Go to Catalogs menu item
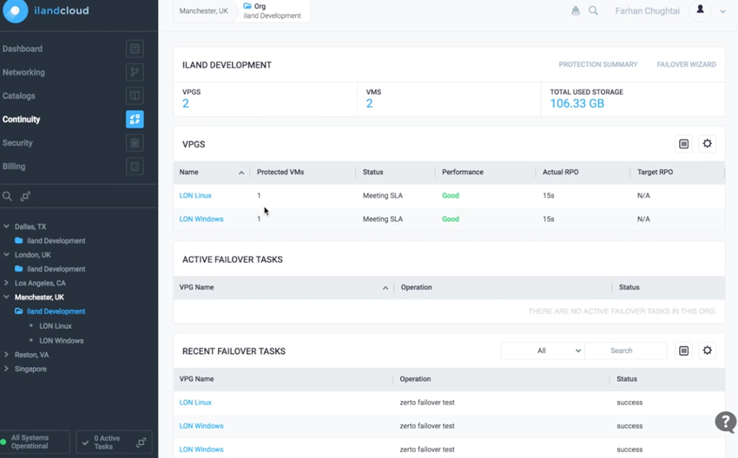This screenshot has height=458, width=738. [x=19, y=95]
